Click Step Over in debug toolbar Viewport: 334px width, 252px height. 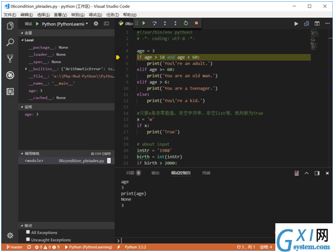tap(154, 23)
